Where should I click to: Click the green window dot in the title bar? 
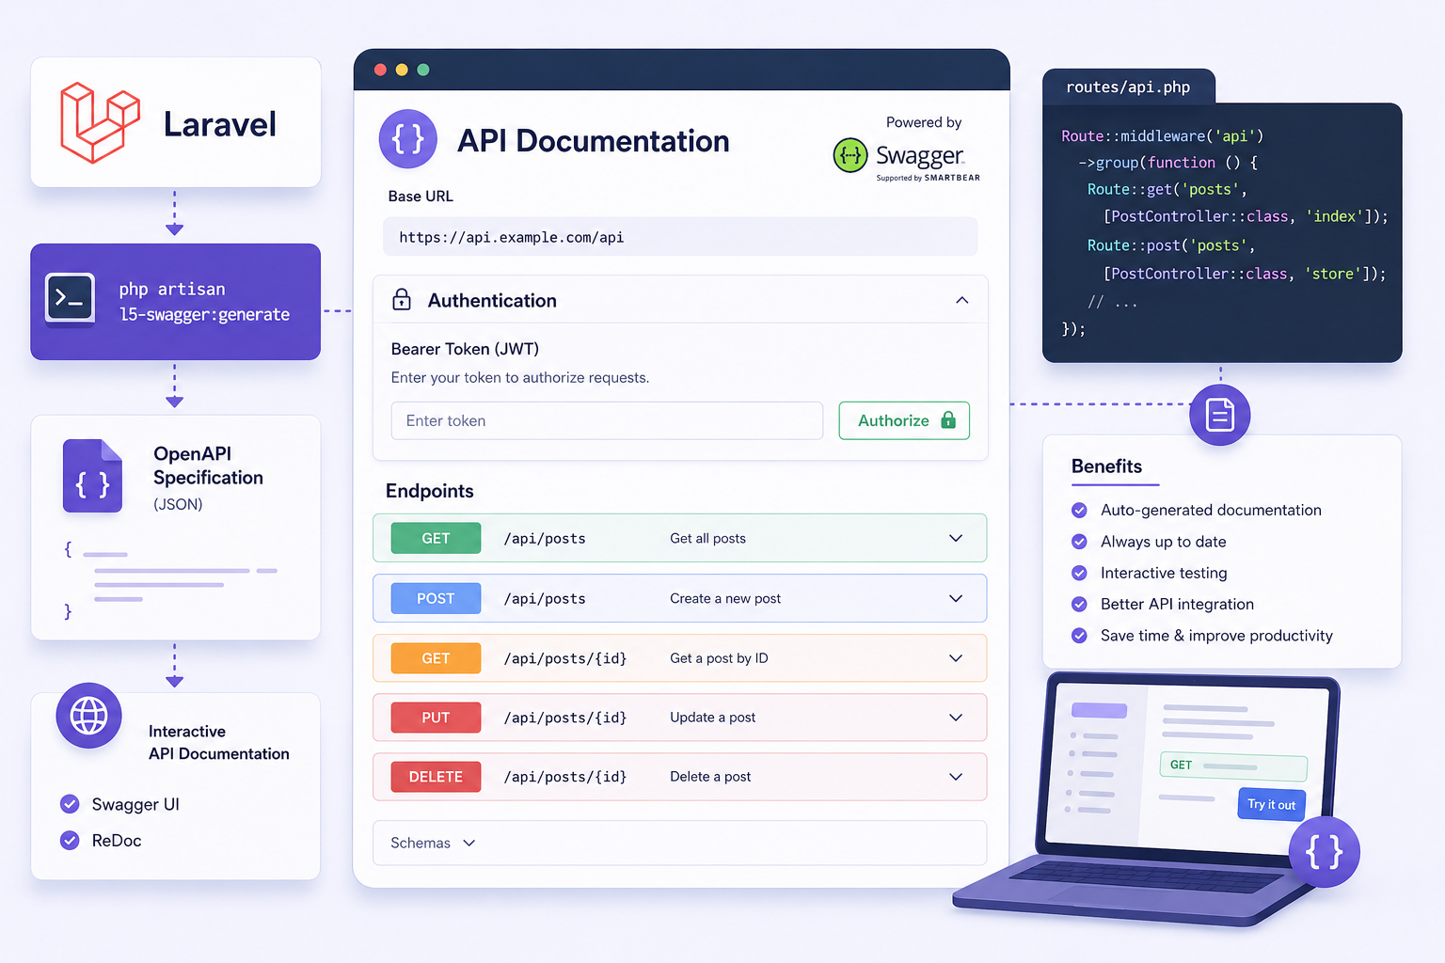click(423, 70)
